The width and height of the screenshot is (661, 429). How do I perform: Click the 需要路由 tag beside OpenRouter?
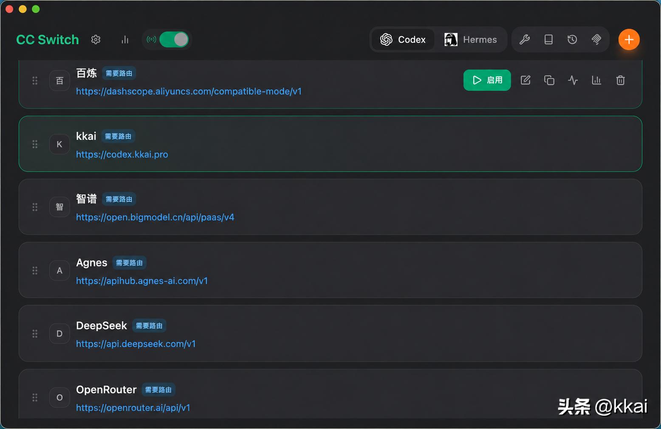click(x=158, y=390)
